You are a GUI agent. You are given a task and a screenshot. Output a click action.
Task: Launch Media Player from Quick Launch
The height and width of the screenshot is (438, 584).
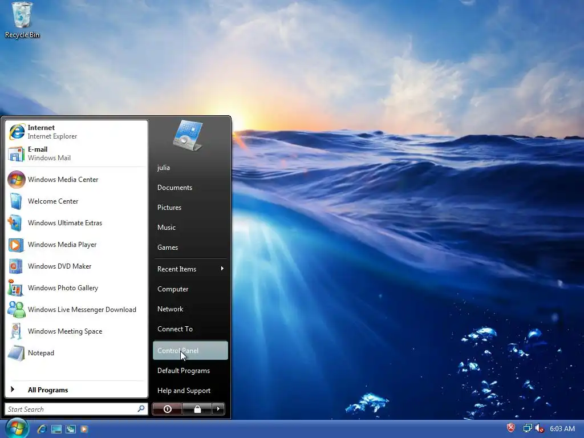click(84, 429)
